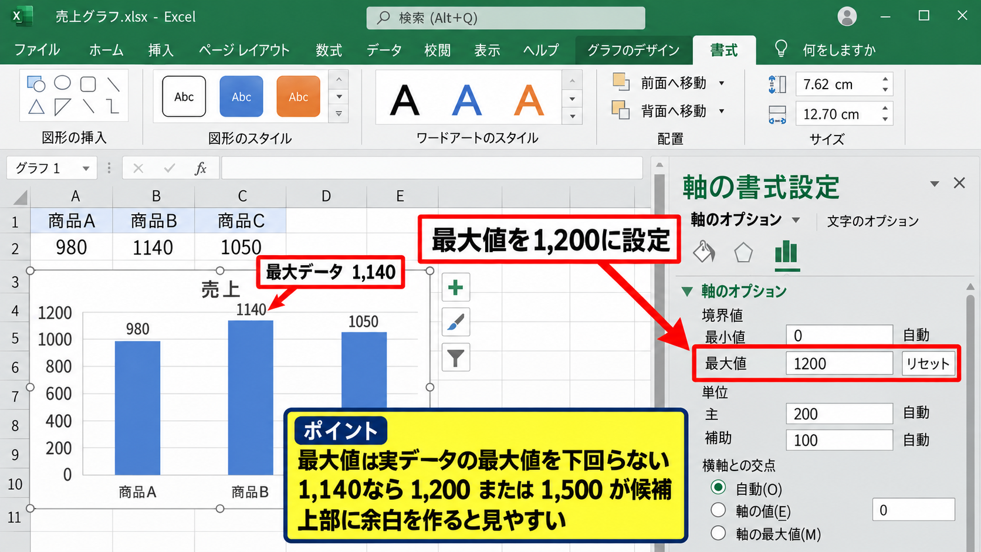Click the リセット button for 最大値
This screenshot has width=981, height=552.
pyautogui.click(x=928, y=364)
